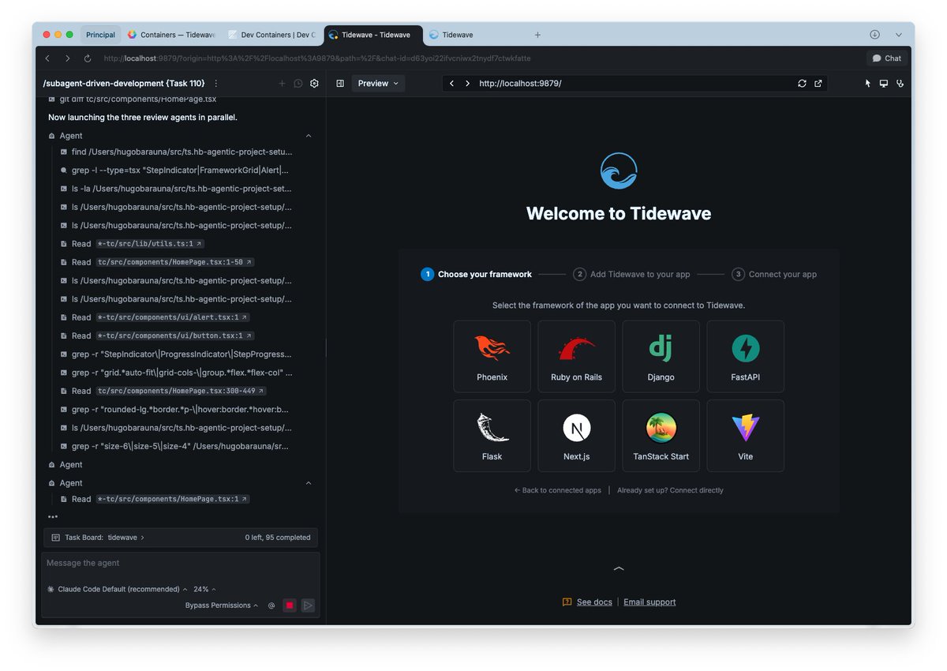This screenshot has width=947, height=671.
Task: Go forward in the preview navigation
Action: pyautogui.click(x=467, y=83)
